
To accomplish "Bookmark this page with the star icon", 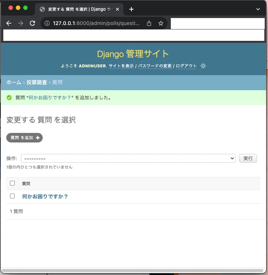I will click(x=161, y=23).
